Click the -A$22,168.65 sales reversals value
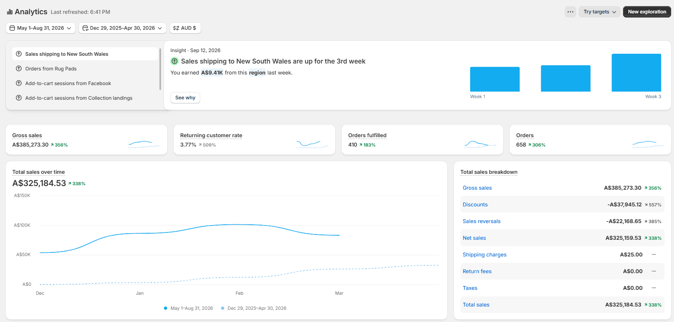674x322 pixels. point(623,221)
